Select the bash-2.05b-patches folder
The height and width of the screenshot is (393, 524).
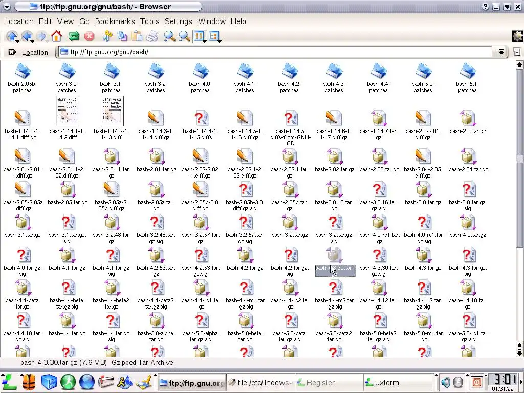coord(23,78)
